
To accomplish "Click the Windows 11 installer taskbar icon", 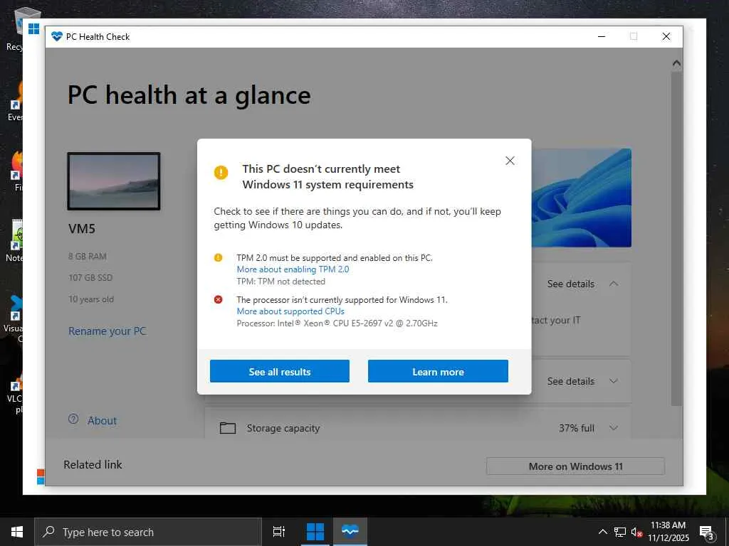I will [315, 532].
